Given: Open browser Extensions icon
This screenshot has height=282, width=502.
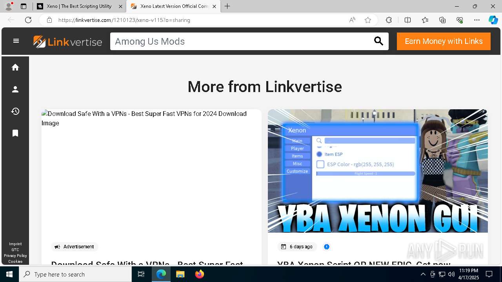Looking at the screenshot, I should [x=389, y=20].
